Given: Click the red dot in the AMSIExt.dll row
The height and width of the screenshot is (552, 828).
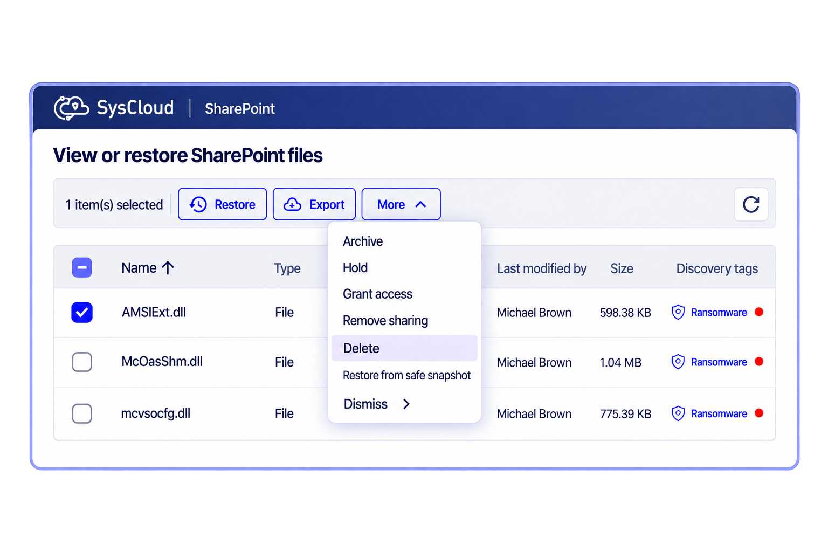Looking at the screenshot, I should (759, 312).
